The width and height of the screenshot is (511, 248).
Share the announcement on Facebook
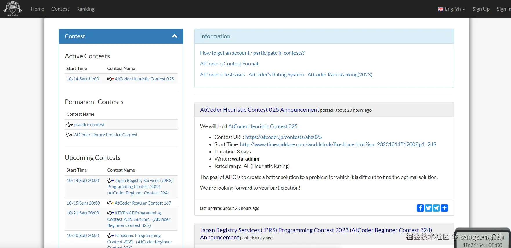tap(420, 208)
